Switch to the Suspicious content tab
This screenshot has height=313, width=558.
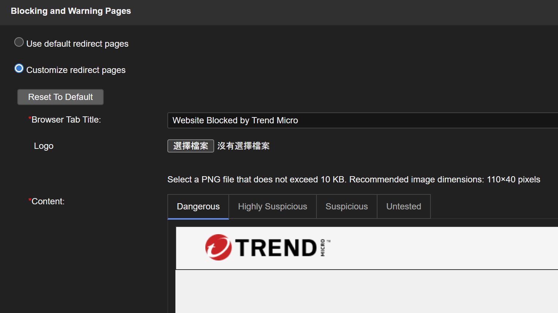tap(346, 206)
